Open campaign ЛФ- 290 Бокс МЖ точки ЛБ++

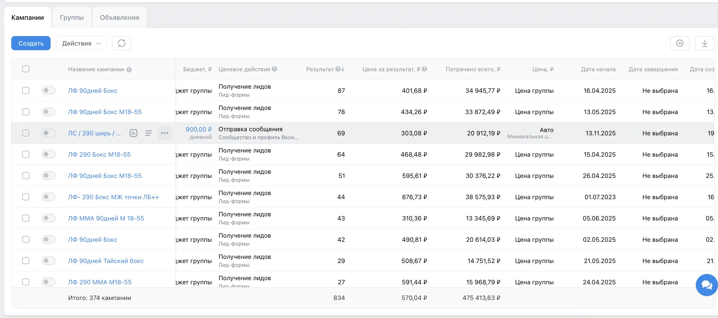[113, 197]
